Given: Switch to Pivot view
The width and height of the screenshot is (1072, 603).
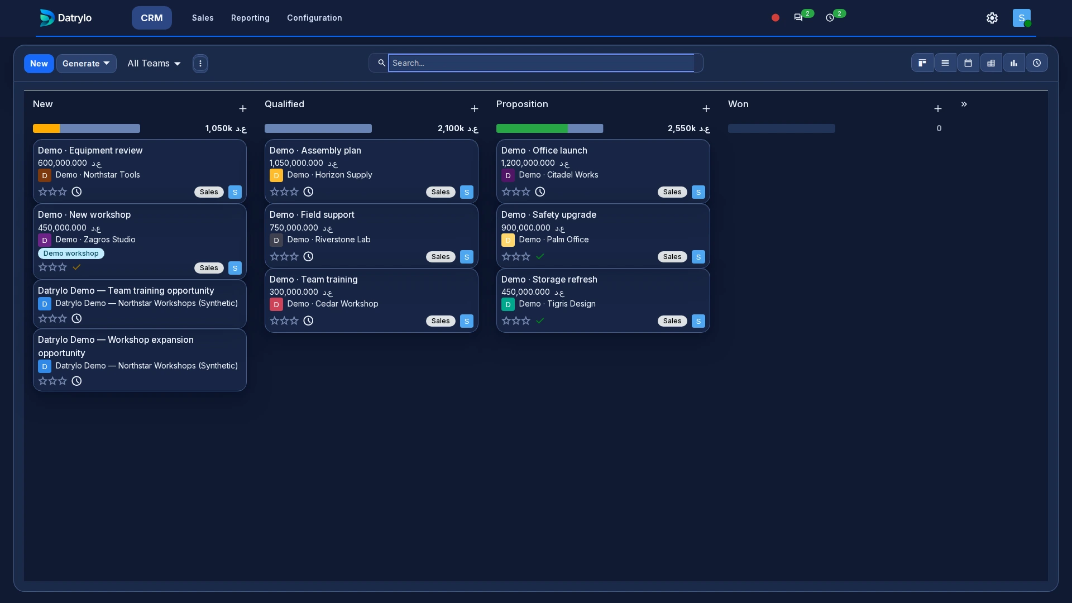Looking at the screenshot, I should (991, 63).
